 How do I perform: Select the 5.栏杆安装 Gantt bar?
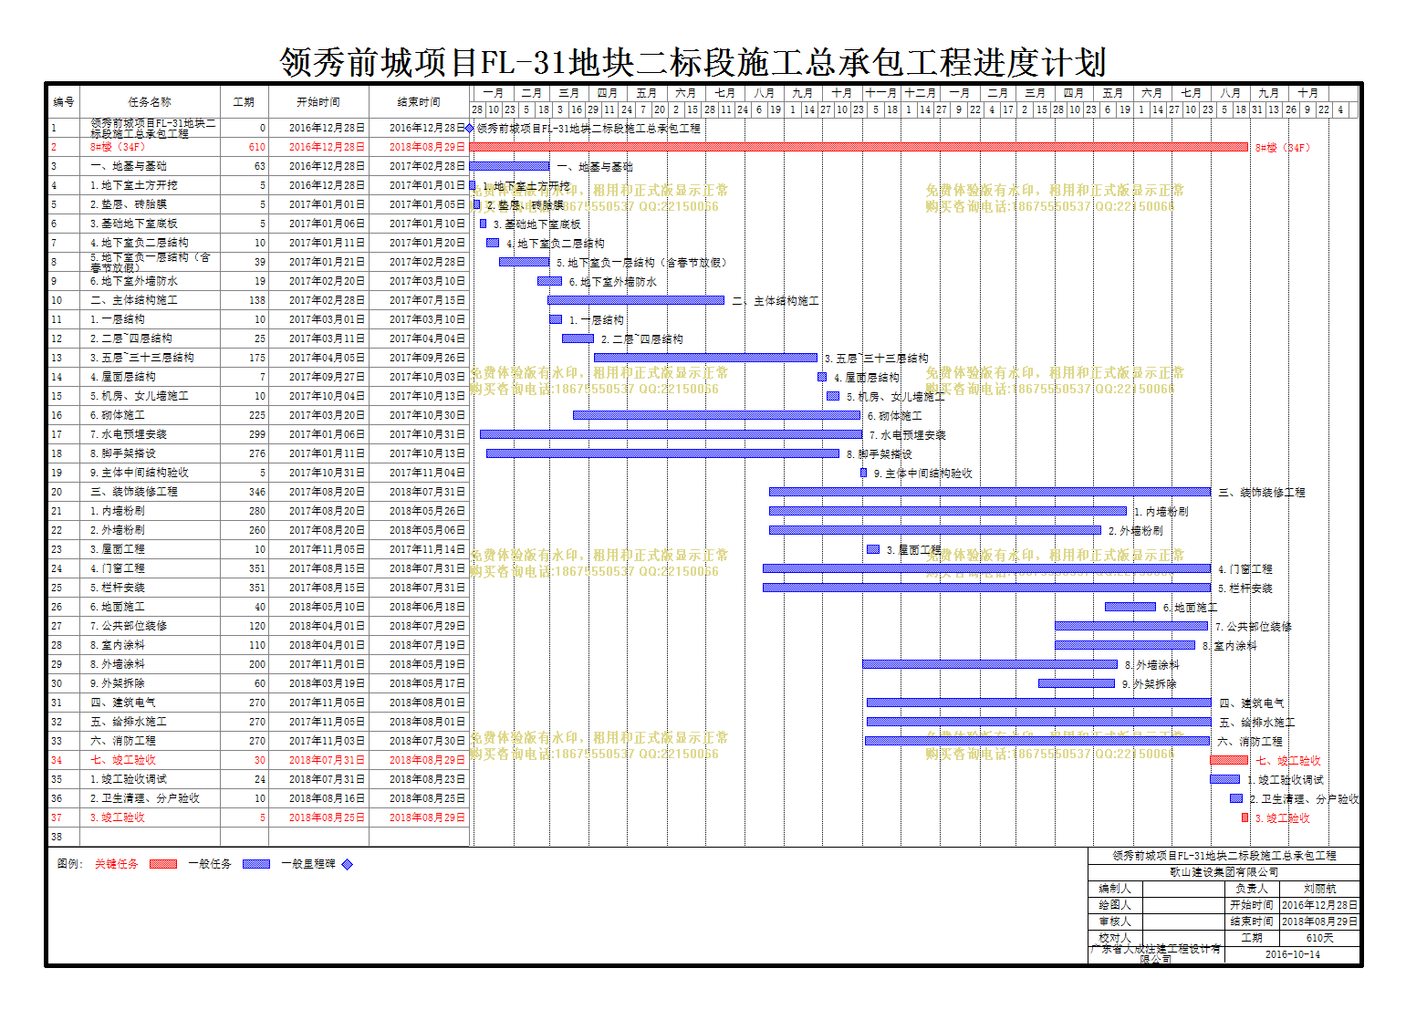tap(987, 588)
